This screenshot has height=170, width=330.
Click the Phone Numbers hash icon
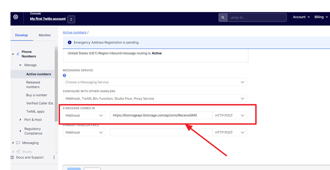(18, 54)
